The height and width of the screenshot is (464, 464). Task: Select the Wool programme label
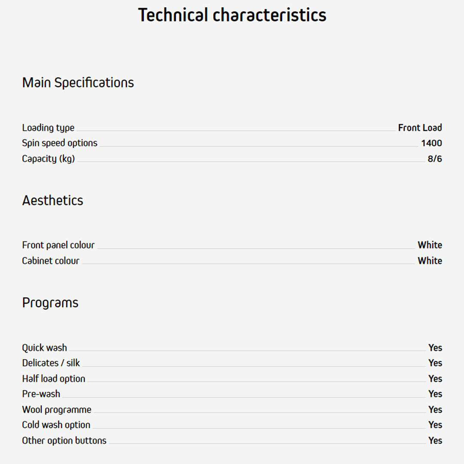(57, 410)
